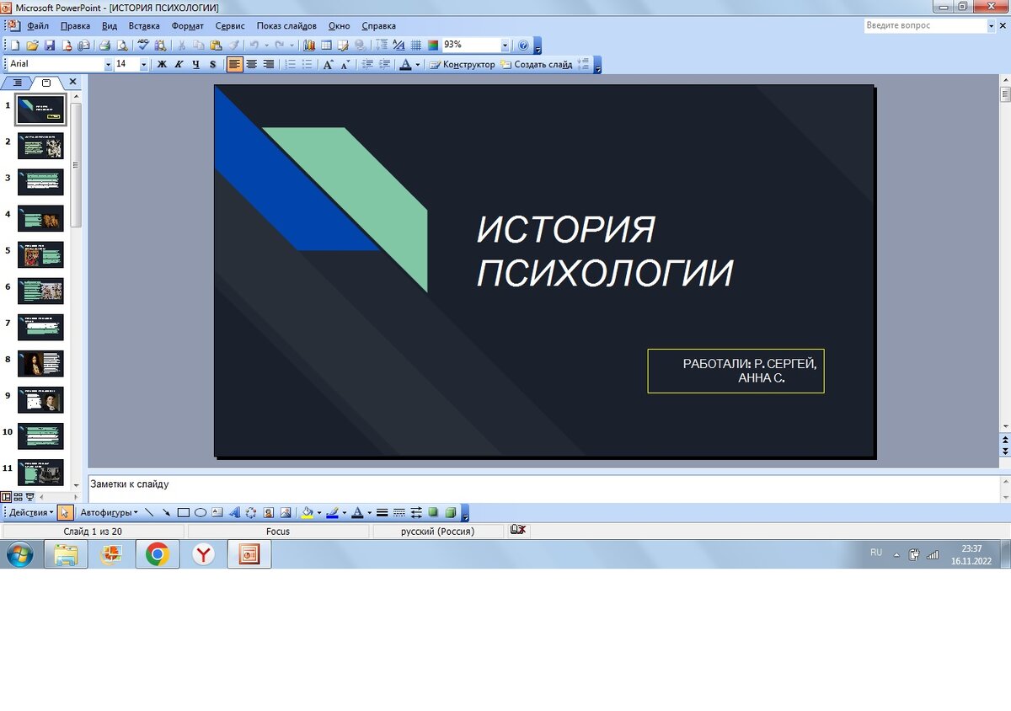Select the Oval shape tool
The height and width of the screenshot is (711, 1011).
pos(201,512)
